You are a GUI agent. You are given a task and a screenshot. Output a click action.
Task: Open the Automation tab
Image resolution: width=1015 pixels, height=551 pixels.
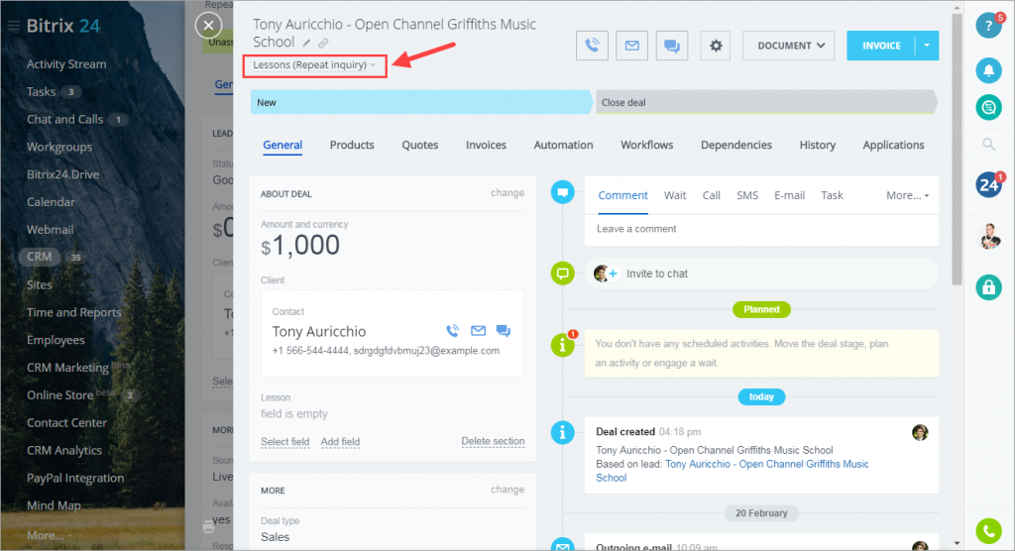pos(563,145)
